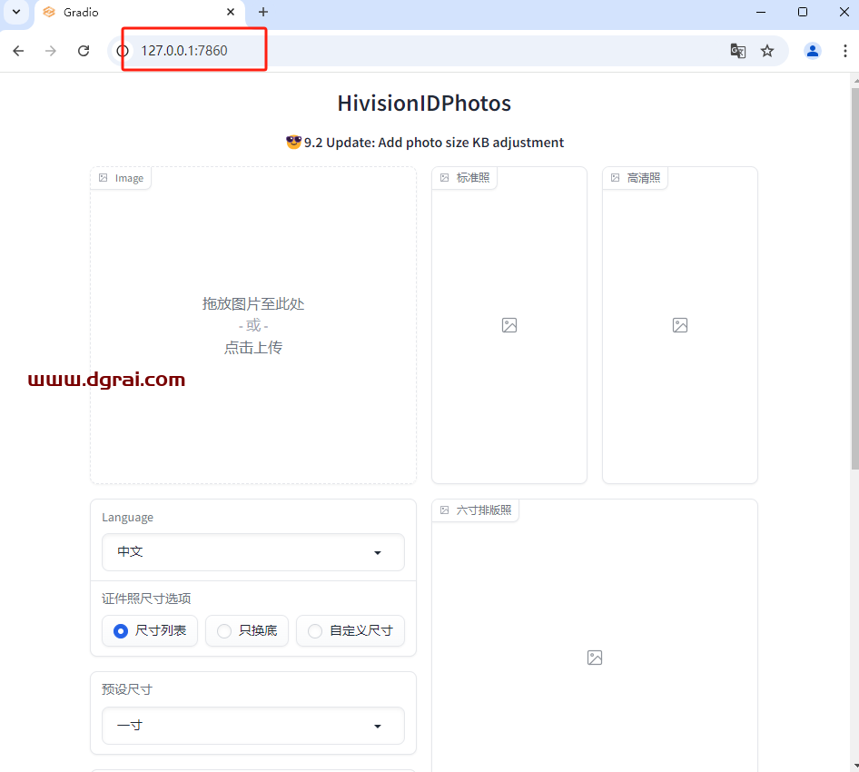Reload the Gradio page
Image resolution: width=859 pixels, height=772 pixels.
pyautogui.click(x=84, y=51)
